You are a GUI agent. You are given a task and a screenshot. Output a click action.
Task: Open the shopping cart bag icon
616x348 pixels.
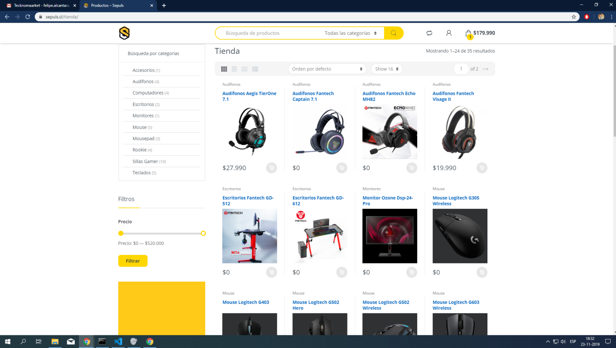coord(468,33)
